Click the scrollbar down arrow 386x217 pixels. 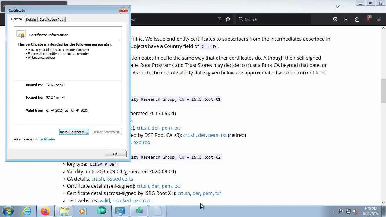383,203
